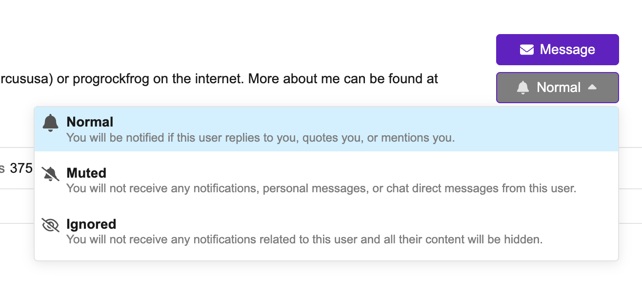The width and height of the screenshot is (642, 293).
Task: Collapse the dropdown using the up caret
Action: (592, 87)
